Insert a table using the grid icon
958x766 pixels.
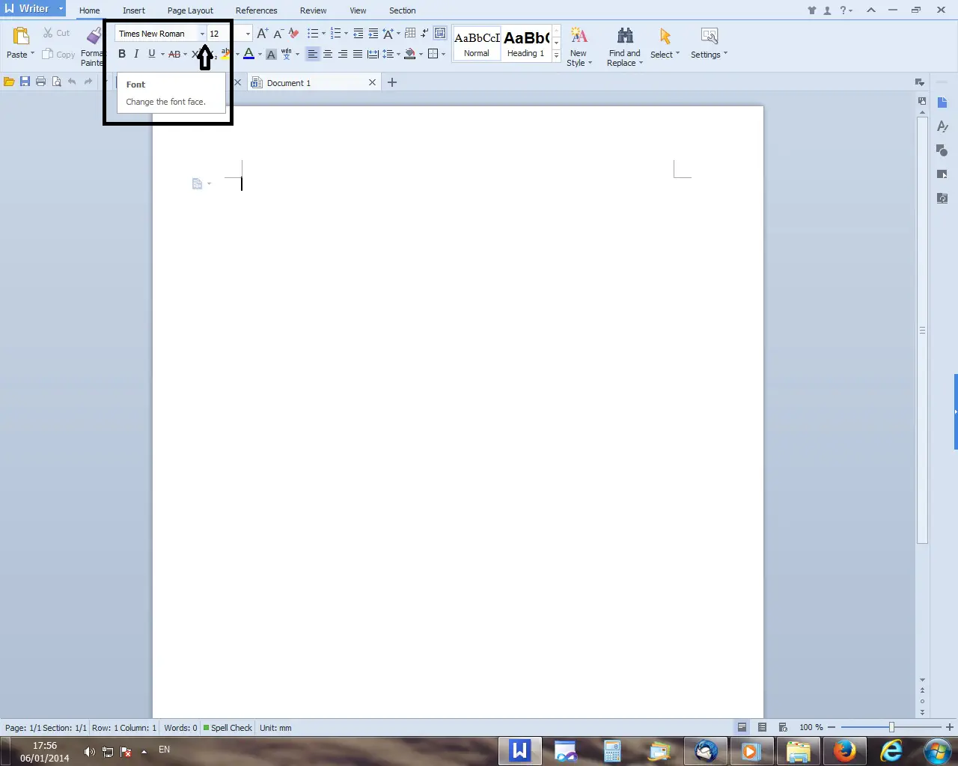pyautogui.click(x=410, y=34)
